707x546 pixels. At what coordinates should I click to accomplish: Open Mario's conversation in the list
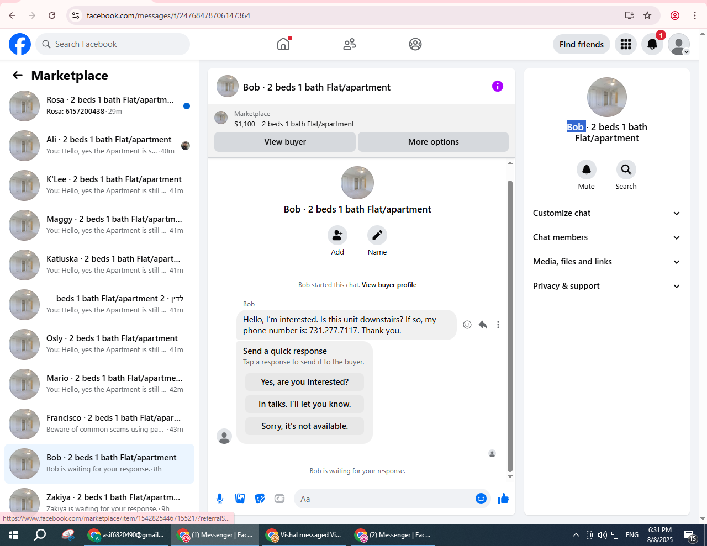click(99, 384)
